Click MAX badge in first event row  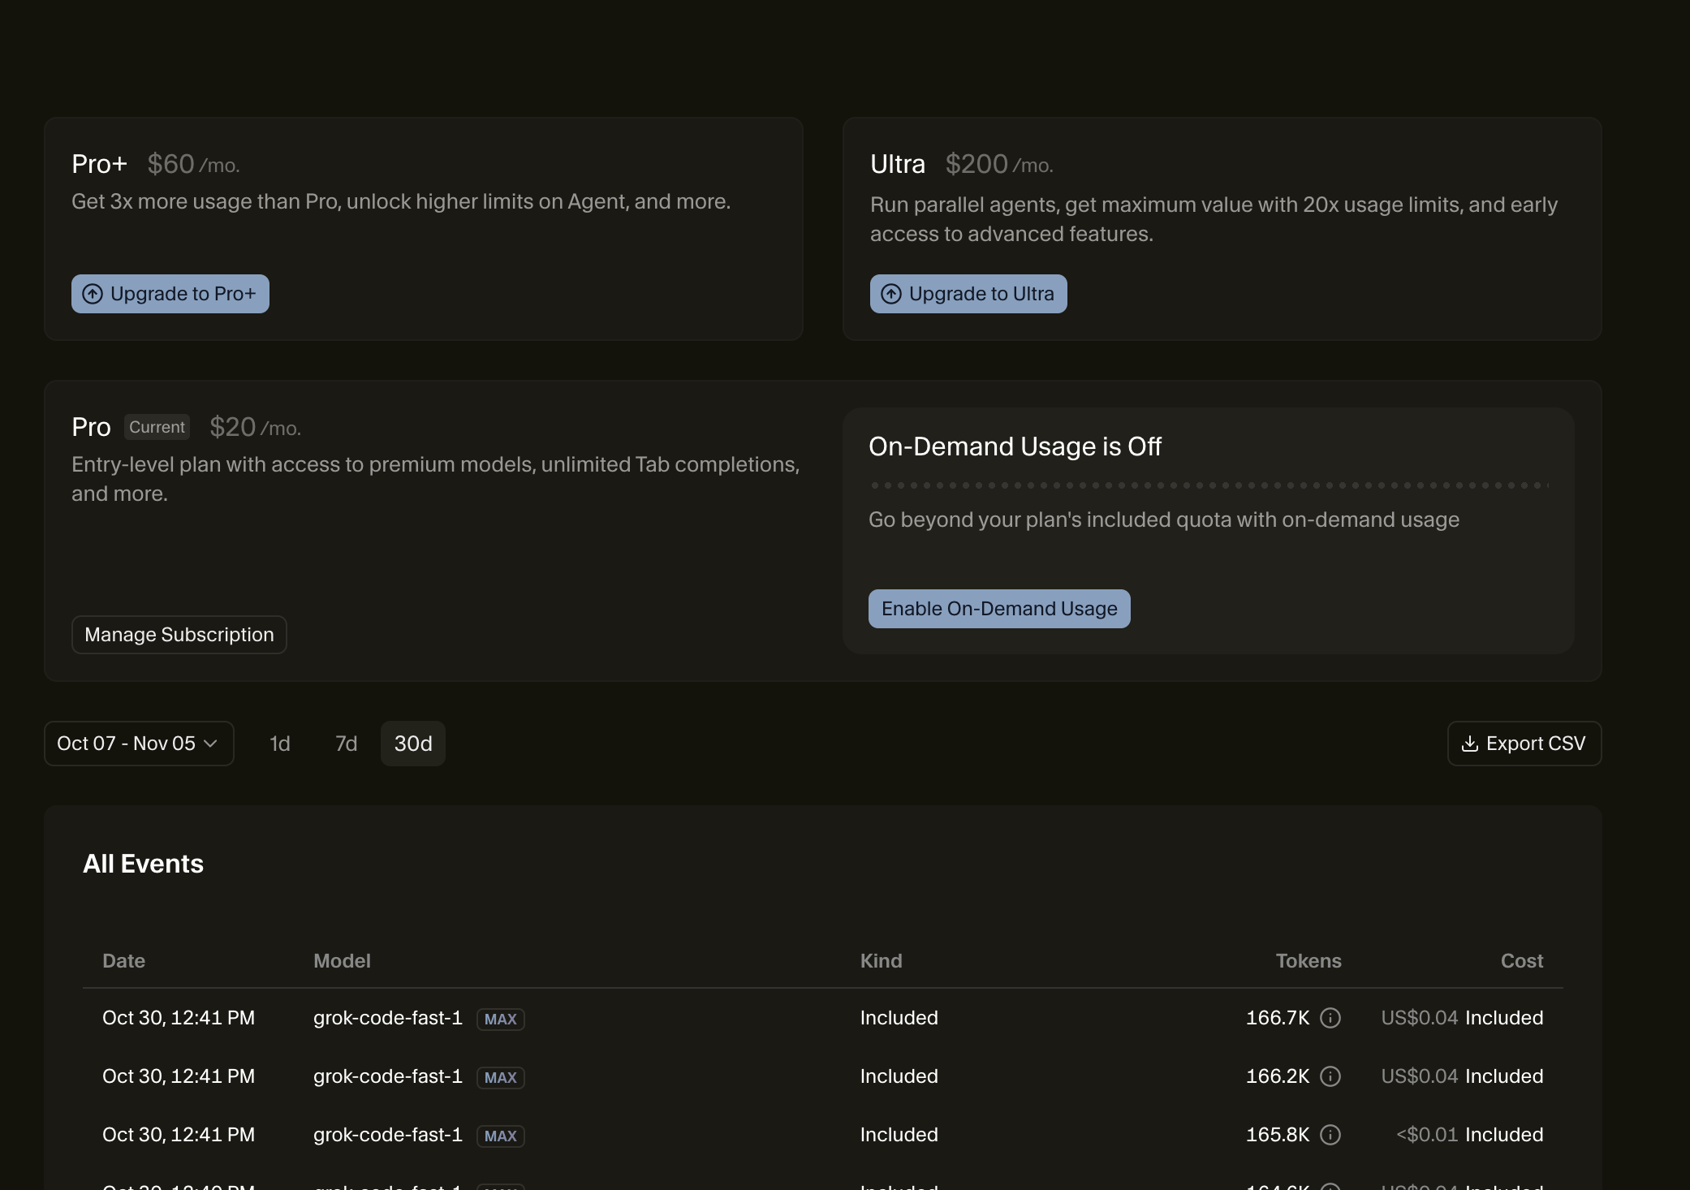500,1019
